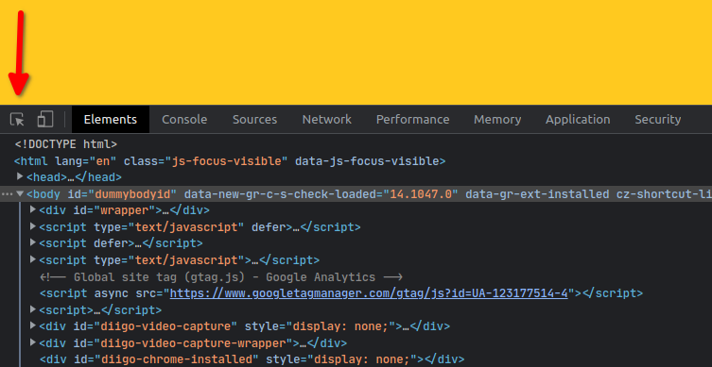Select the diigo-chrome-installed div row

[252, 359]
